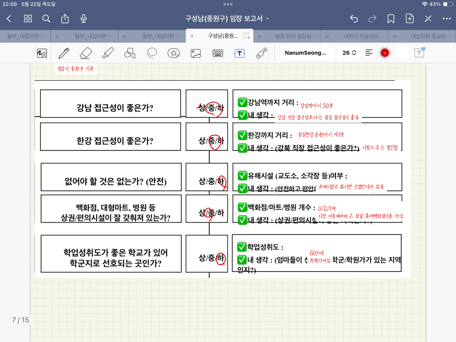The height and width of the screenshot is (342, 456).
Task: Tap the 강북 직장 접근성 생각 checkbox
Action: 242,148
